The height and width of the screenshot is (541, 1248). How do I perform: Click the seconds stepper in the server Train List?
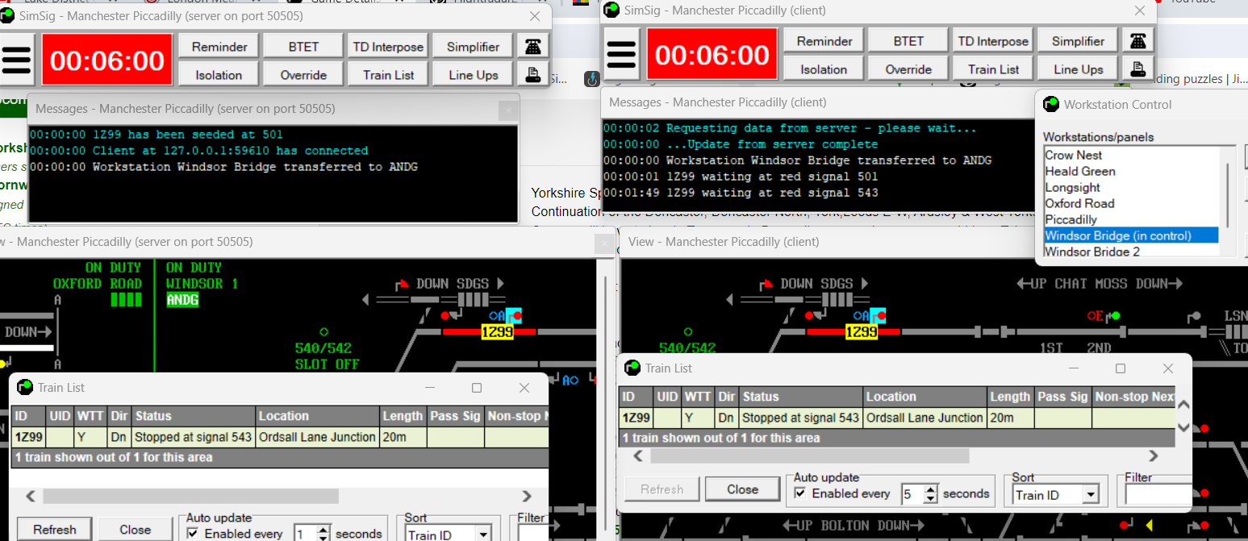[x=323, y=534]
